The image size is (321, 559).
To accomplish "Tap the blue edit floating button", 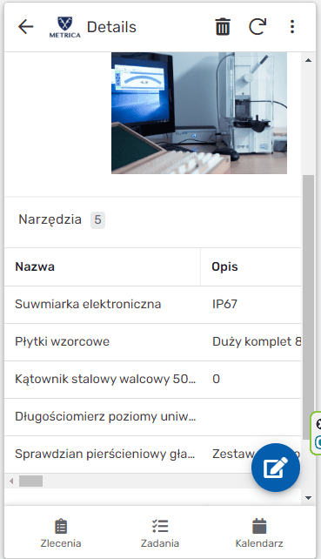I will tap(276, 468).
